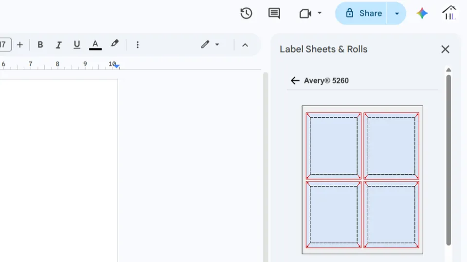Increase font size with plus button
The width and height of the screenshot is (467, 262).
pos(20,45)
